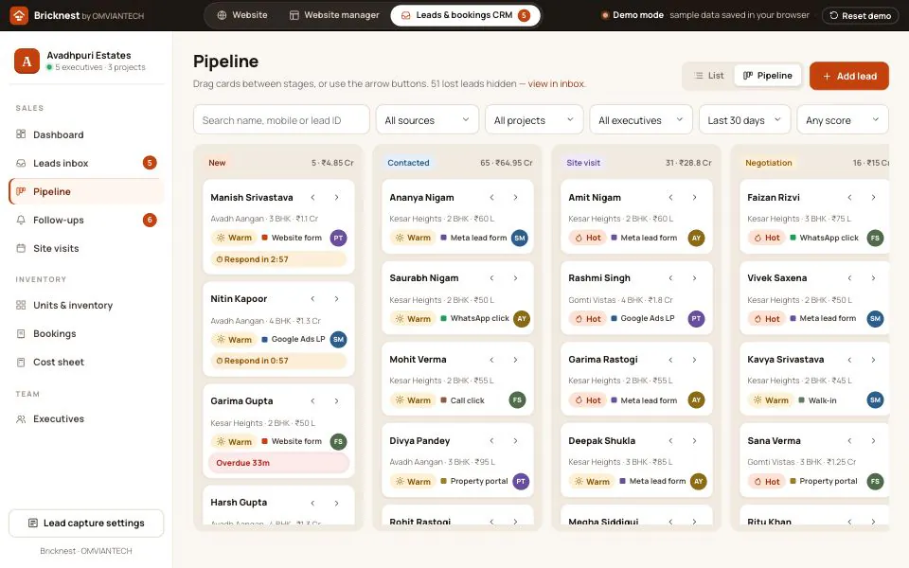Open the Avadhpuri Estates account avatar

click(27, 61)
